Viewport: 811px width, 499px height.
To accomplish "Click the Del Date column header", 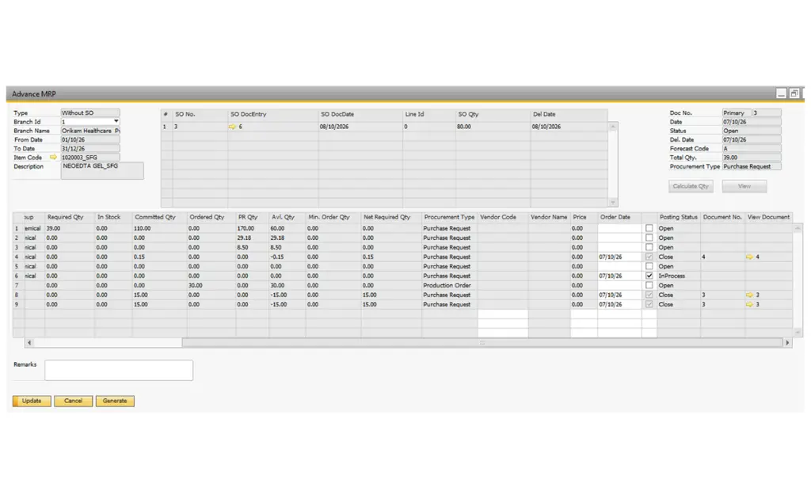I will coord(569,114).
